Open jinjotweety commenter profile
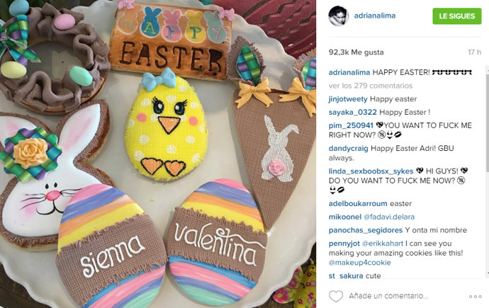Screen dimensions: 489x308 (x=348, y=99)
